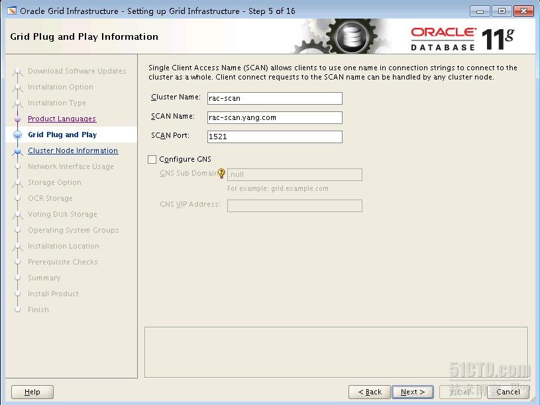Go to Cluster Node Information step

coord(73,150)
